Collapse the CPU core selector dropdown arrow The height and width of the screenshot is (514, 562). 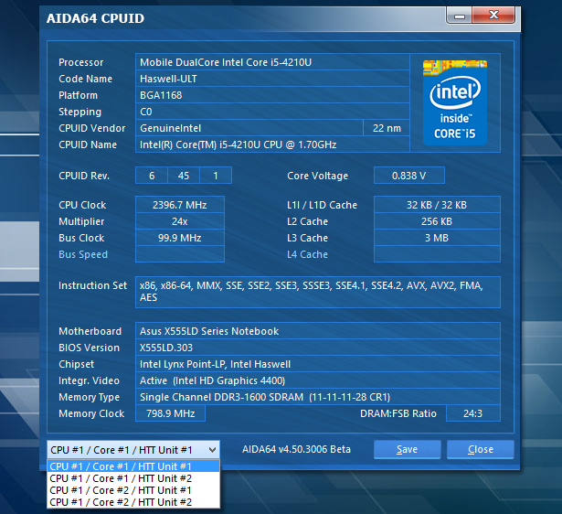point(212,450)
